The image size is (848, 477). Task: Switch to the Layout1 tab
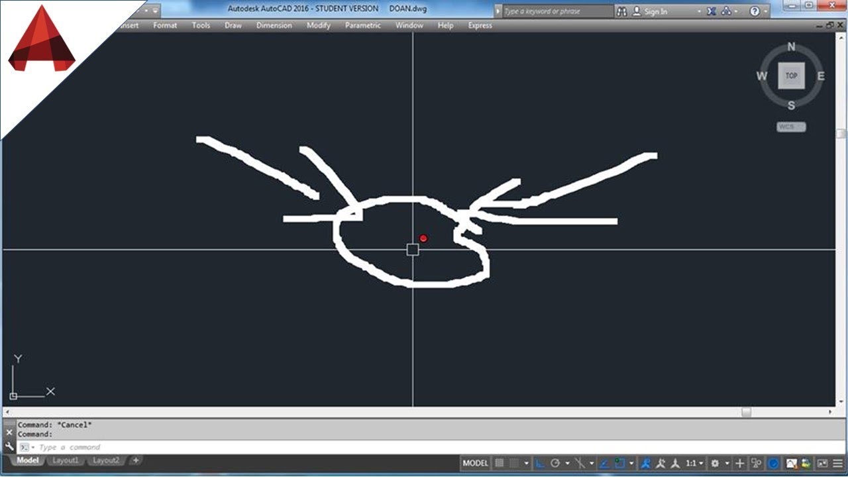pos(66,460)
